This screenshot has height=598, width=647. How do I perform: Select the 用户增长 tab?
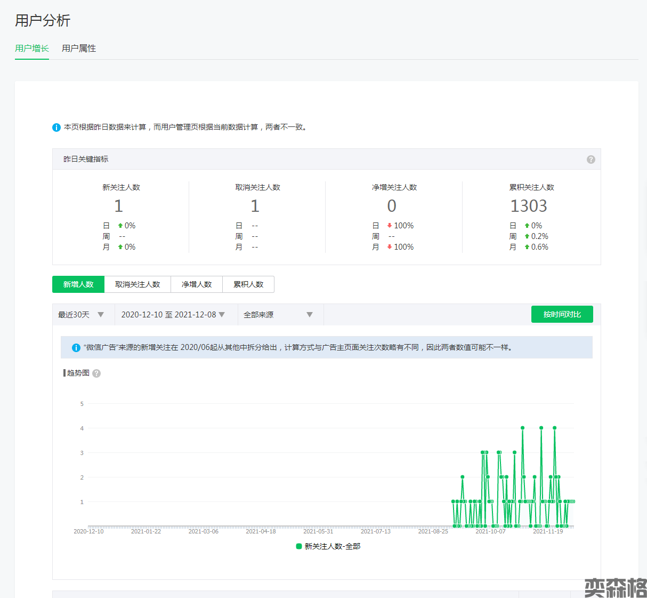[32, 49]
